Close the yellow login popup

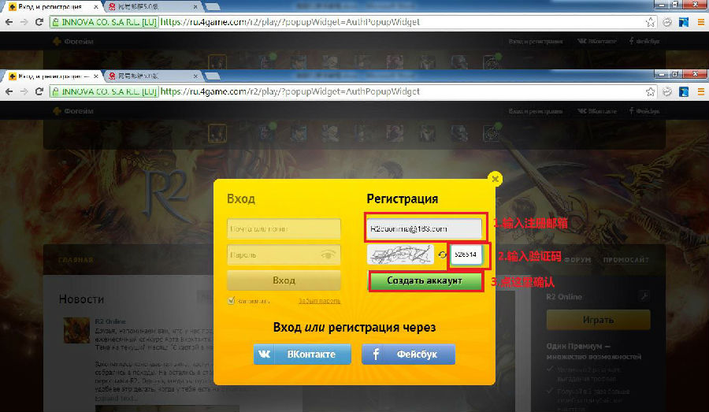pyautogui.click(x=495, y=179)
